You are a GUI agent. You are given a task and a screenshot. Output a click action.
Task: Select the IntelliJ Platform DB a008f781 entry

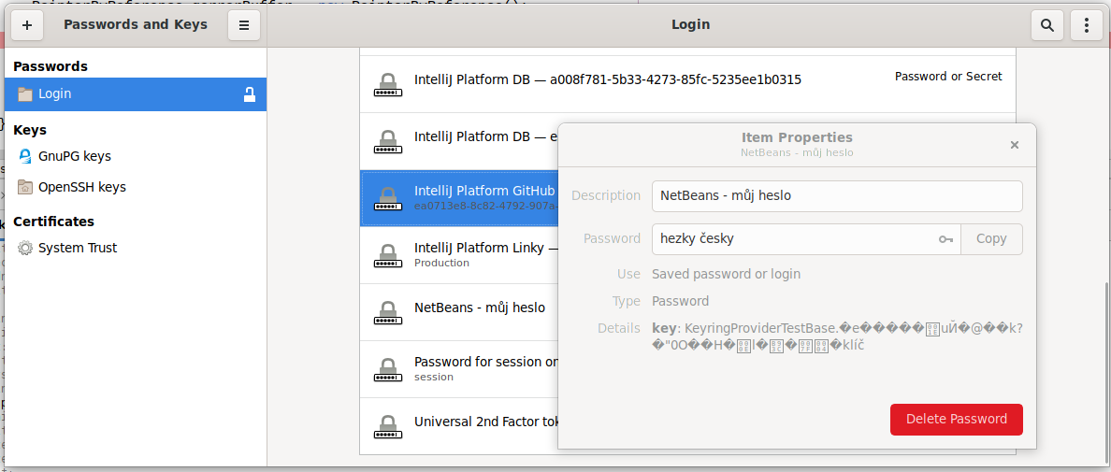(x=687, y=83)
